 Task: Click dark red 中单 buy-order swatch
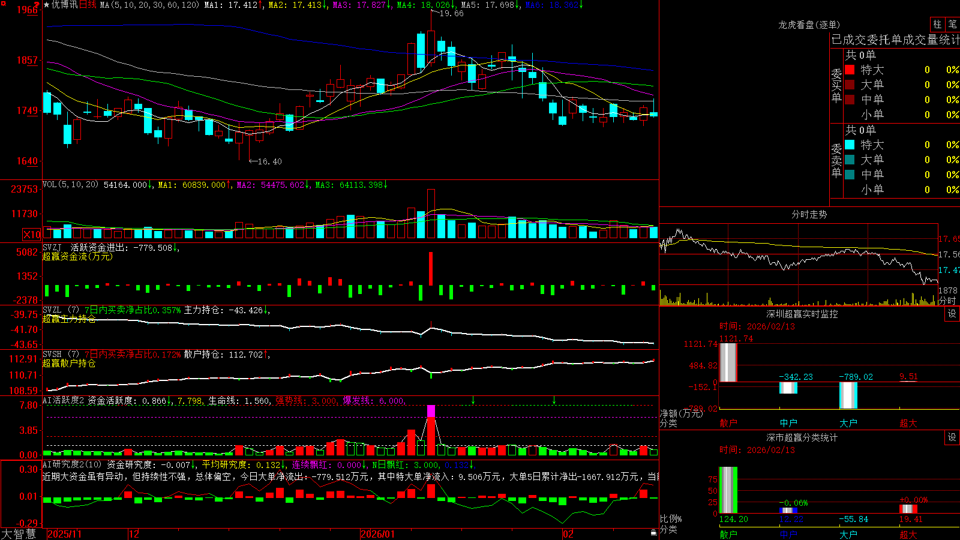[x=850, y=100]
